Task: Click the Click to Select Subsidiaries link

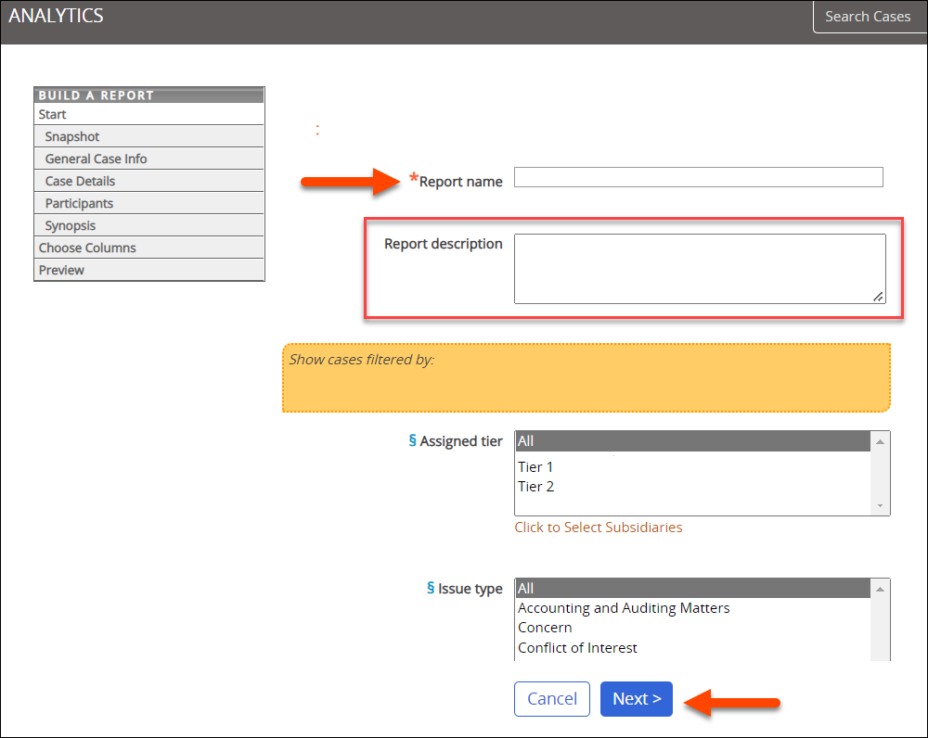Action: (599, 528)
